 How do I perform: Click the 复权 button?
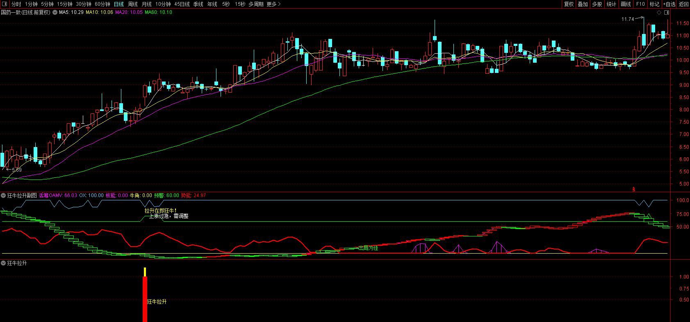(569, 4)
